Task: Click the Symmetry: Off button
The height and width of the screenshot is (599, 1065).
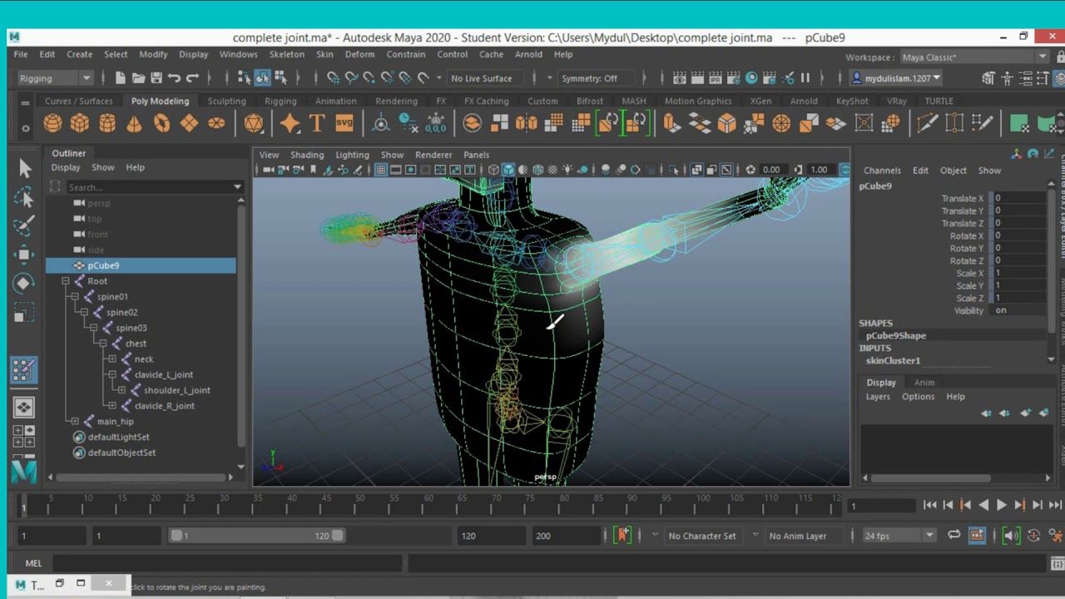Action: pyautogui.click(x=589, y=78)
